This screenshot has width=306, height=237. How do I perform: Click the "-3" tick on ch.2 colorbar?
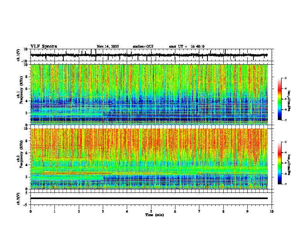pyautogui.click(x=285, y=142)
